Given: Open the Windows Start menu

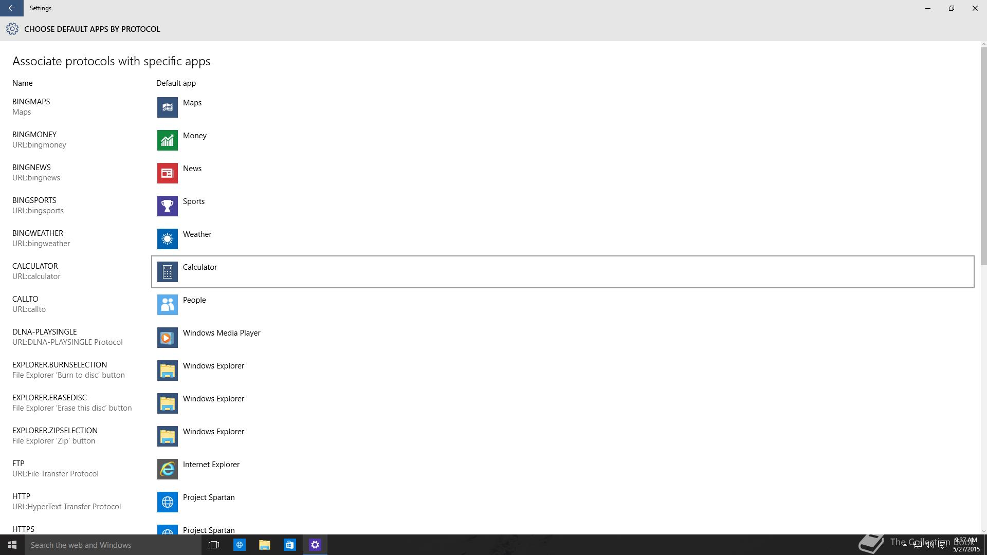Looking at the screenshot, I should [x=12, y=545].
